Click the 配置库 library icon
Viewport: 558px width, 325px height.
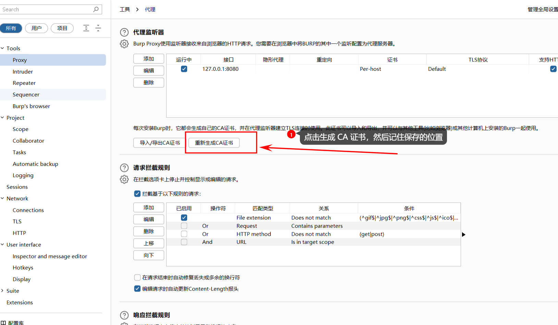tap(3, 323)
